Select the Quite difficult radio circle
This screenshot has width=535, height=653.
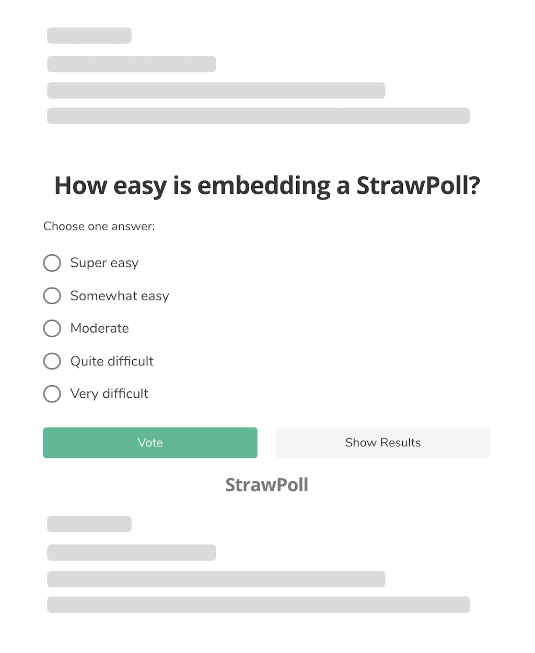pyautogui.click(x=52, y=361)
